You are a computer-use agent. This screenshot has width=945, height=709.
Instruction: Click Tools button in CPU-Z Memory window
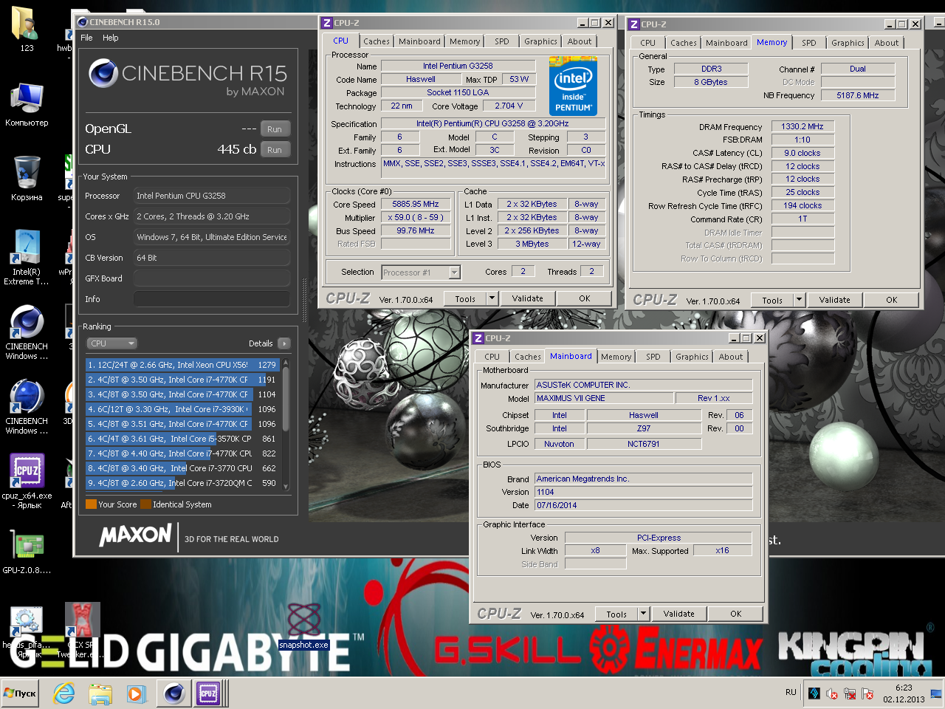[772, 300]
